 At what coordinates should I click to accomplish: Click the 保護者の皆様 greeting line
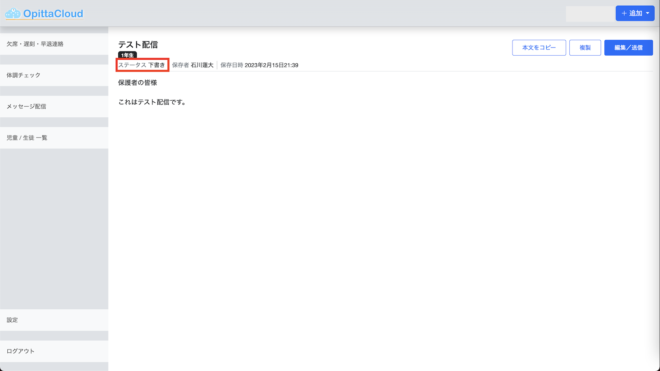[x=137, y=82]
